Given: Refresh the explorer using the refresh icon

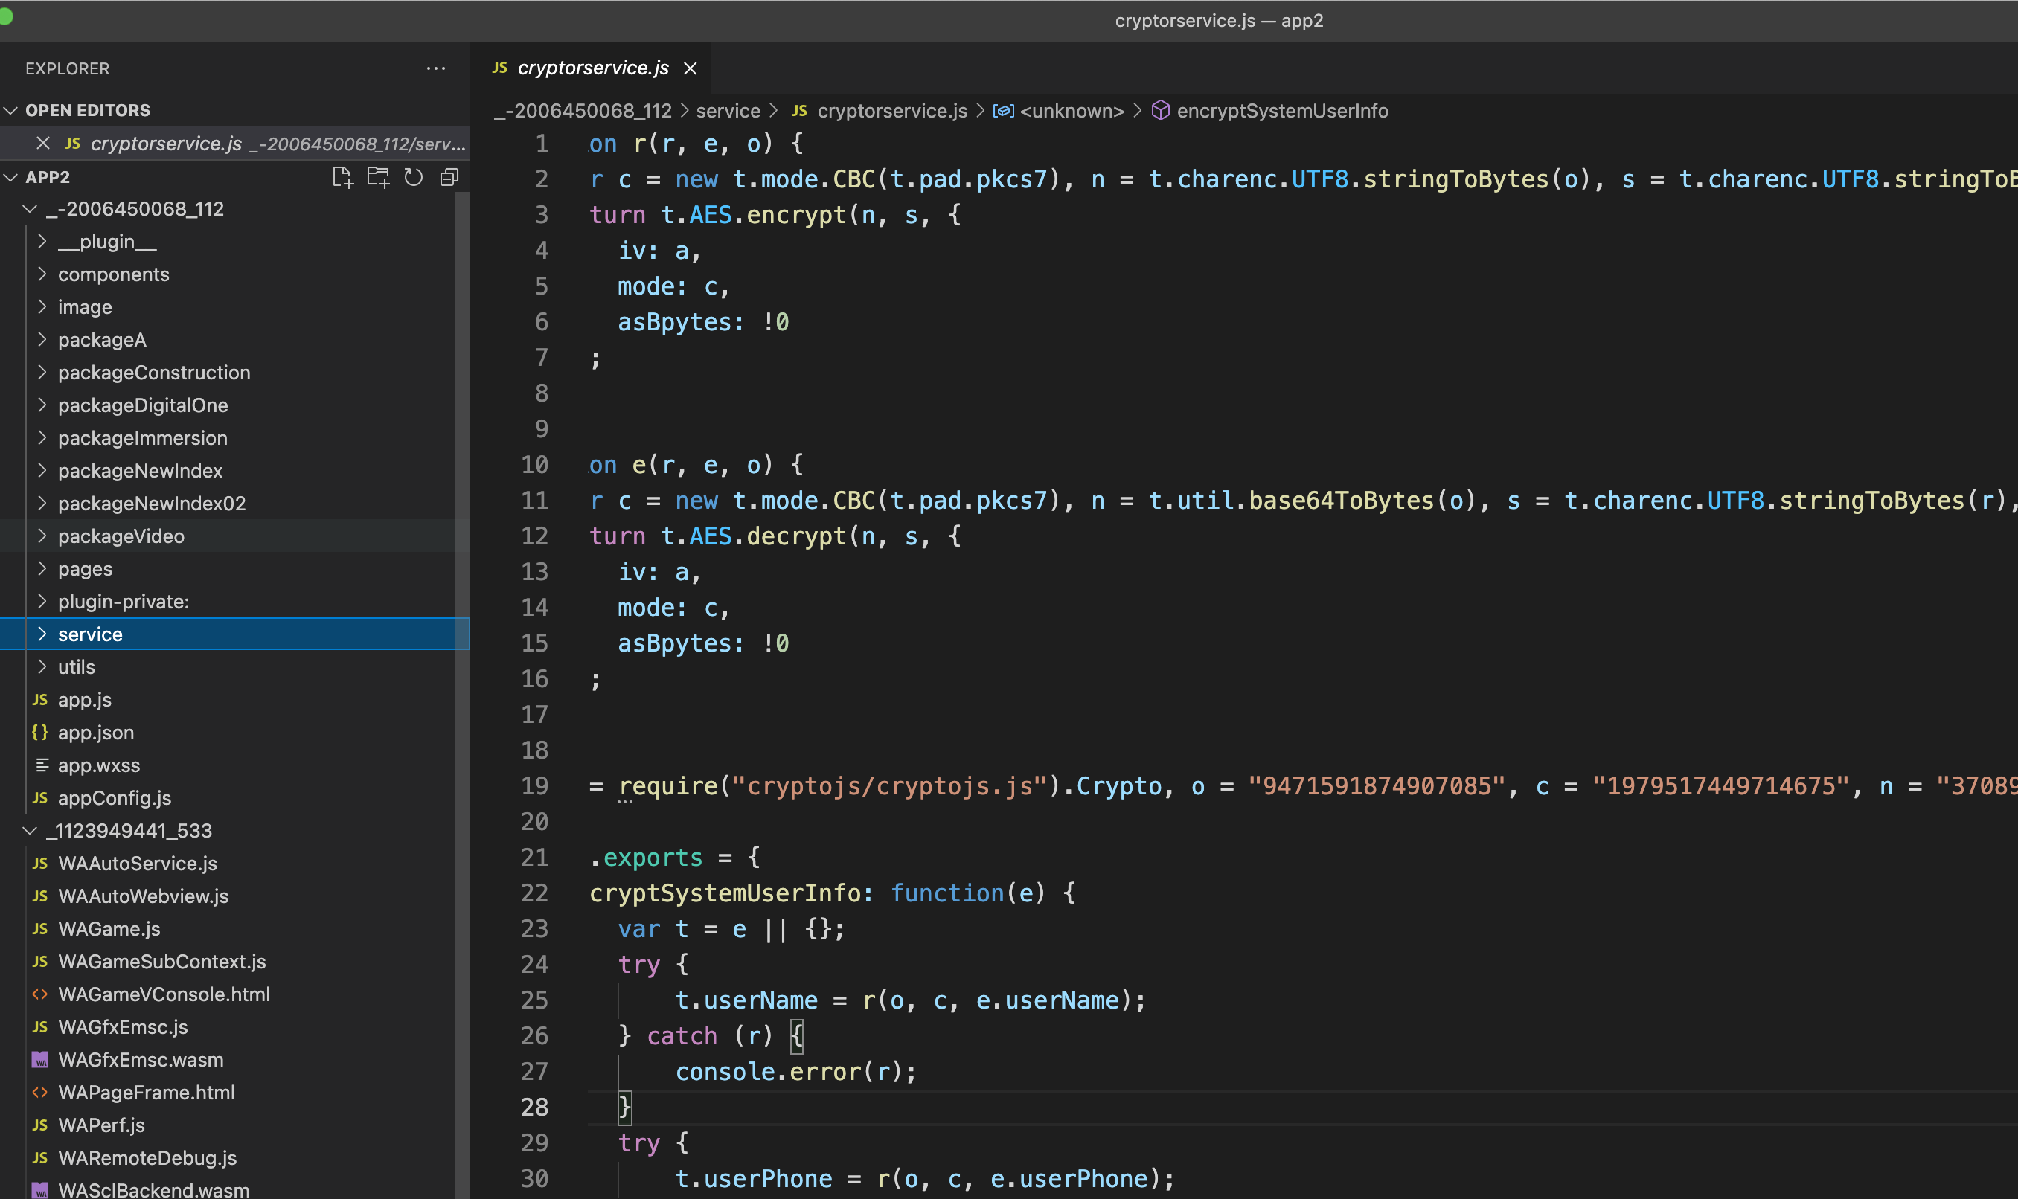Looking at the screenshot, I should 414,177.
